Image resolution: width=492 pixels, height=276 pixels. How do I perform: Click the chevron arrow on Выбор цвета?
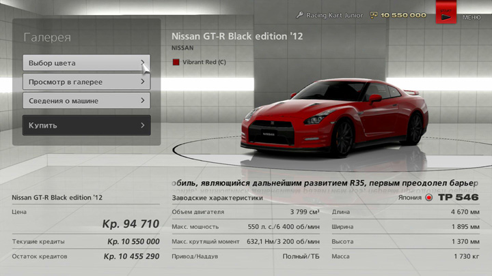tap(143, 63)
